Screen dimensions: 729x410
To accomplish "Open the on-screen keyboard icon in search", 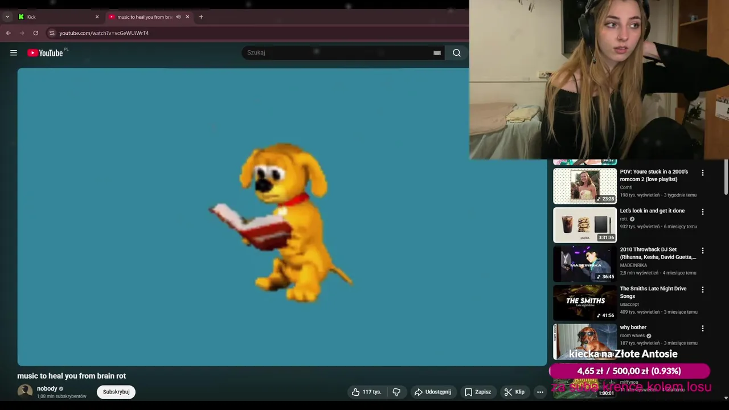I will (x=437, y=53).
